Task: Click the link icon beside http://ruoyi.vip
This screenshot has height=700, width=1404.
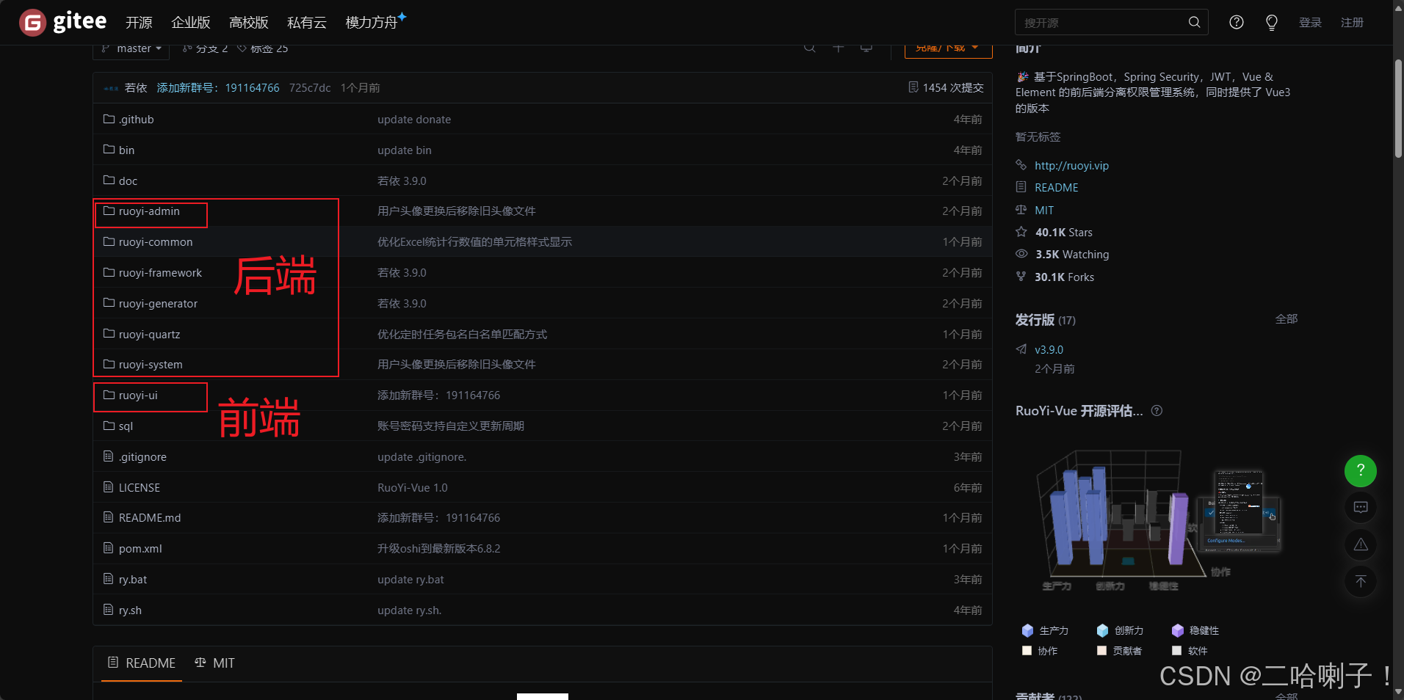Action: [x=1021, y=165]
